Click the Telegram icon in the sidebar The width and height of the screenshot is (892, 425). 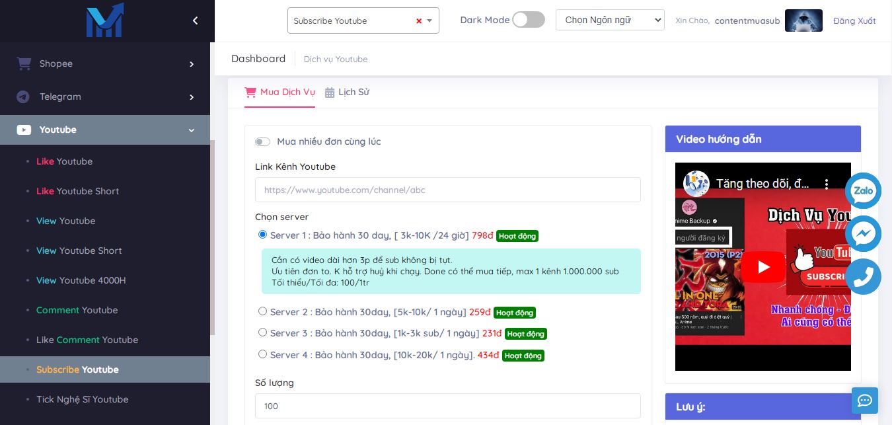(x=24, y=97)
